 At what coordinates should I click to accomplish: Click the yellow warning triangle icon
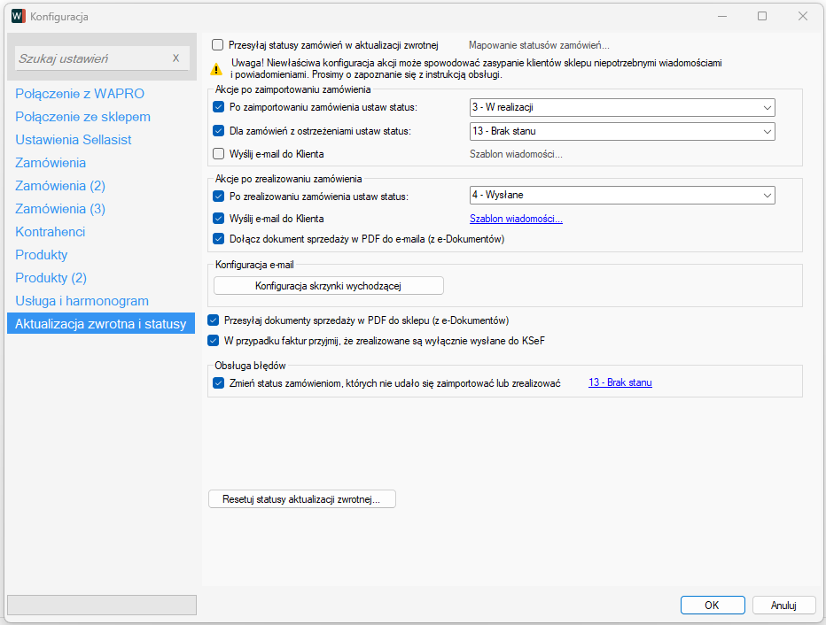216,68
